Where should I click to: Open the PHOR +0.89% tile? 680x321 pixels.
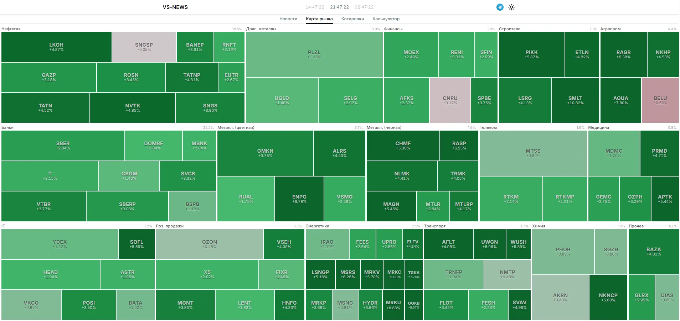pyautogui.click(x=563, y=252)
